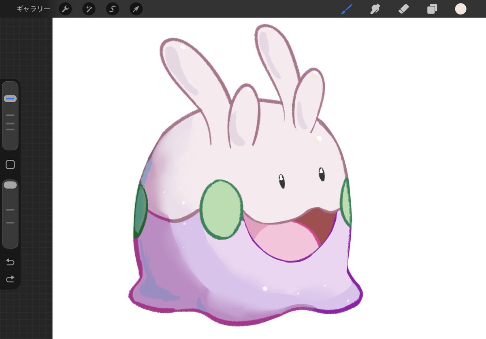The image size is (486, 339).
Task: Activate the Transform arrow tool
Action: click(x=136, y=9)
